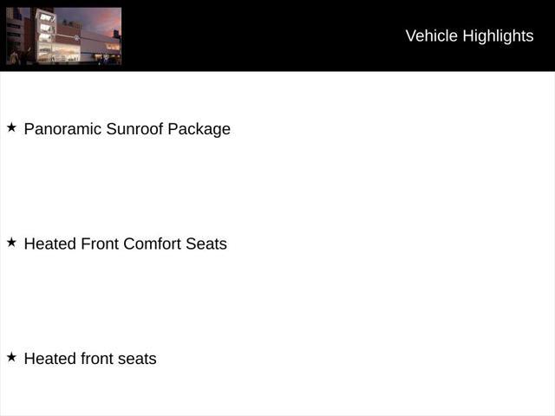This screenshot has height=416, width=555.
Task: Click the word Vehicle in the header title
Action: click(432, 36)
